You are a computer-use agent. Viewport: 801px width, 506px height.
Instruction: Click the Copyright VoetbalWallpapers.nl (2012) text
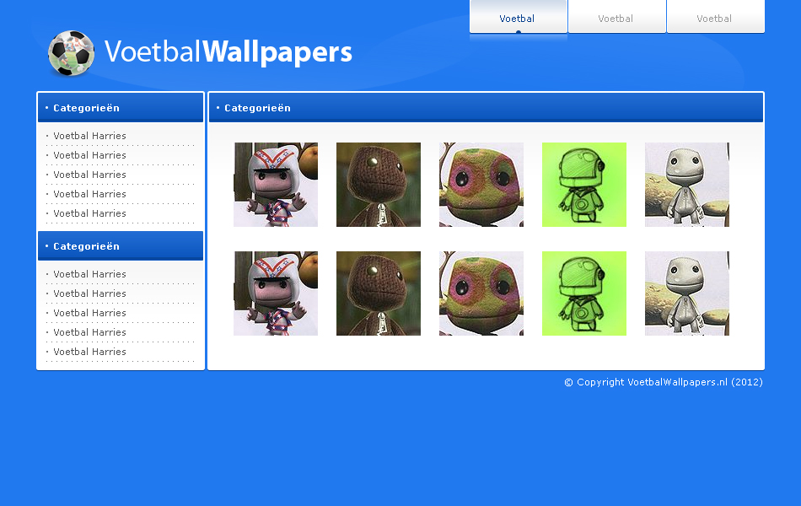point(664,382)
